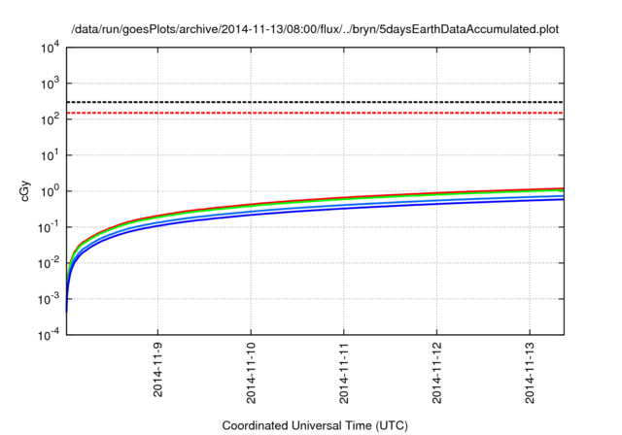Click the 10^0 y-axis tick label
The image size is (622, 435).
click(49, 190)
